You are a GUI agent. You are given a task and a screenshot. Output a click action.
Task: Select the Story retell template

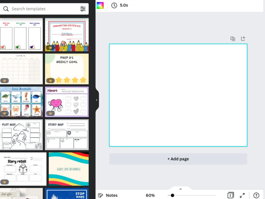23,169
